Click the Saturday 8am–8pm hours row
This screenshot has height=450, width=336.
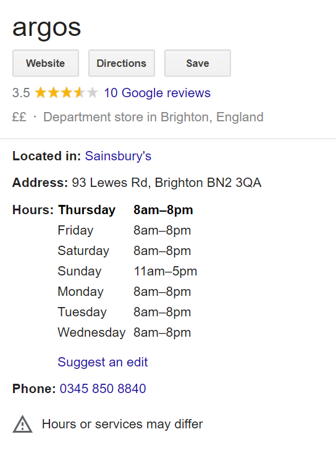click(x=124, y=251)
